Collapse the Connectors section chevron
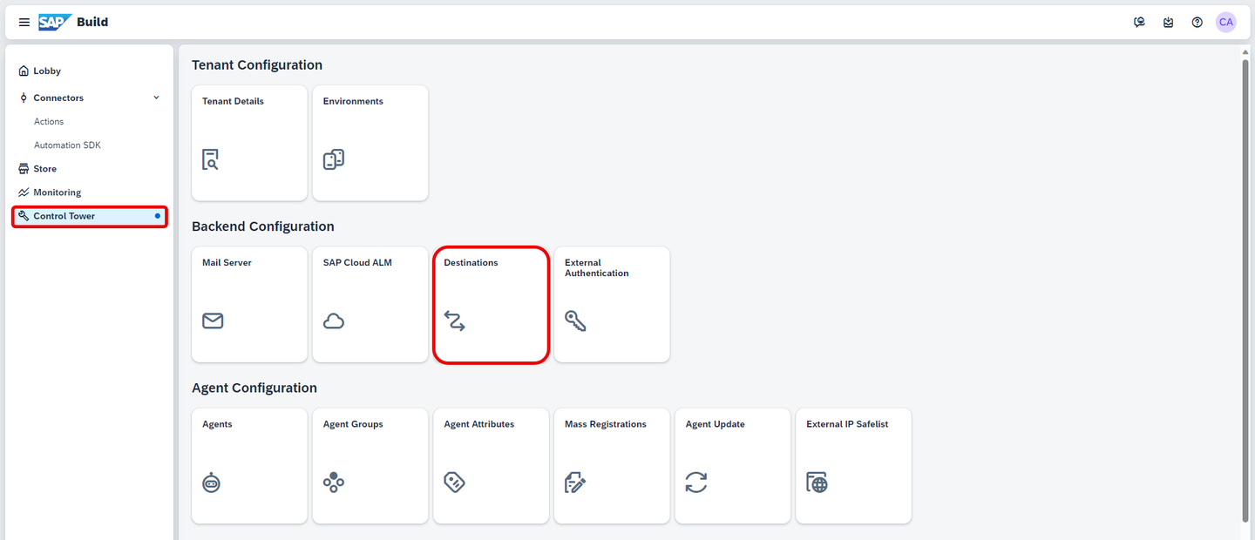The height and width of the screenshot is (540, 1255). [x=157, y=98]
